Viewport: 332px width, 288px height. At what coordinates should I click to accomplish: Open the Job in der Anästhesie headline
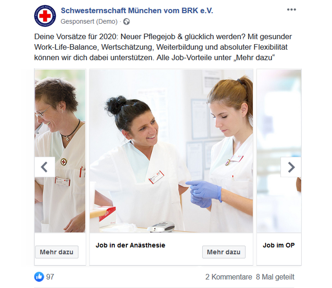(x=130, y=245)
